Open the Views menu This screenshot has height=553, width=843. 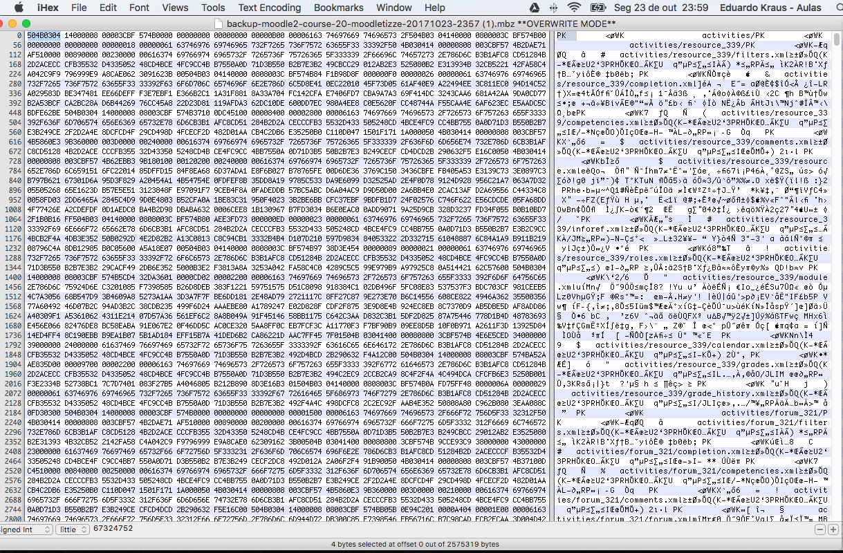[x=175, y=8]
